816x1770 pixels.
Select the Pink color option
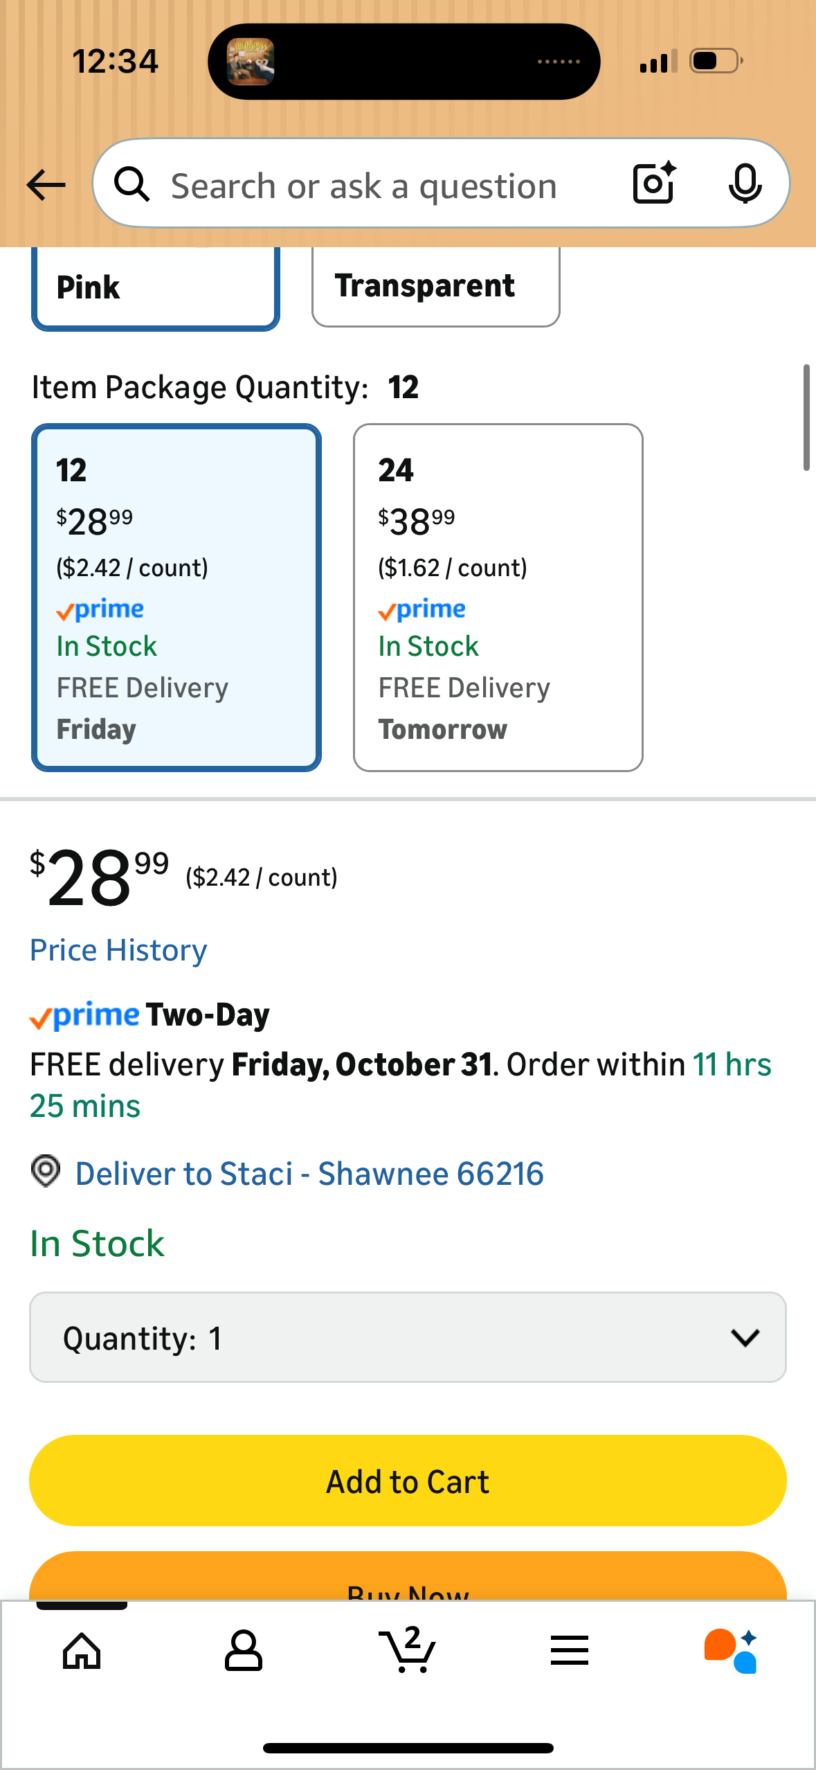tap(156, 287)
